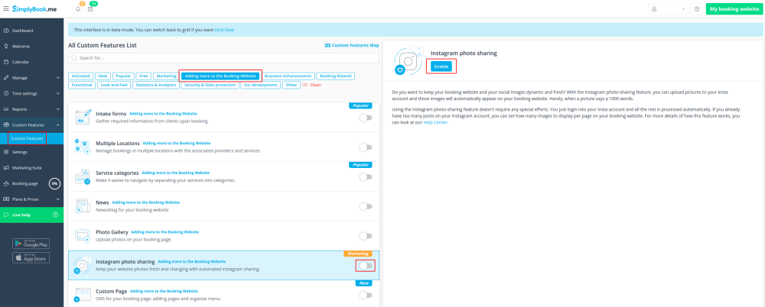Image resolution: width=765 pixels, height=307 pixels.
Task: Click the Enable button for Instagram sharing
Action: point(441,66)
